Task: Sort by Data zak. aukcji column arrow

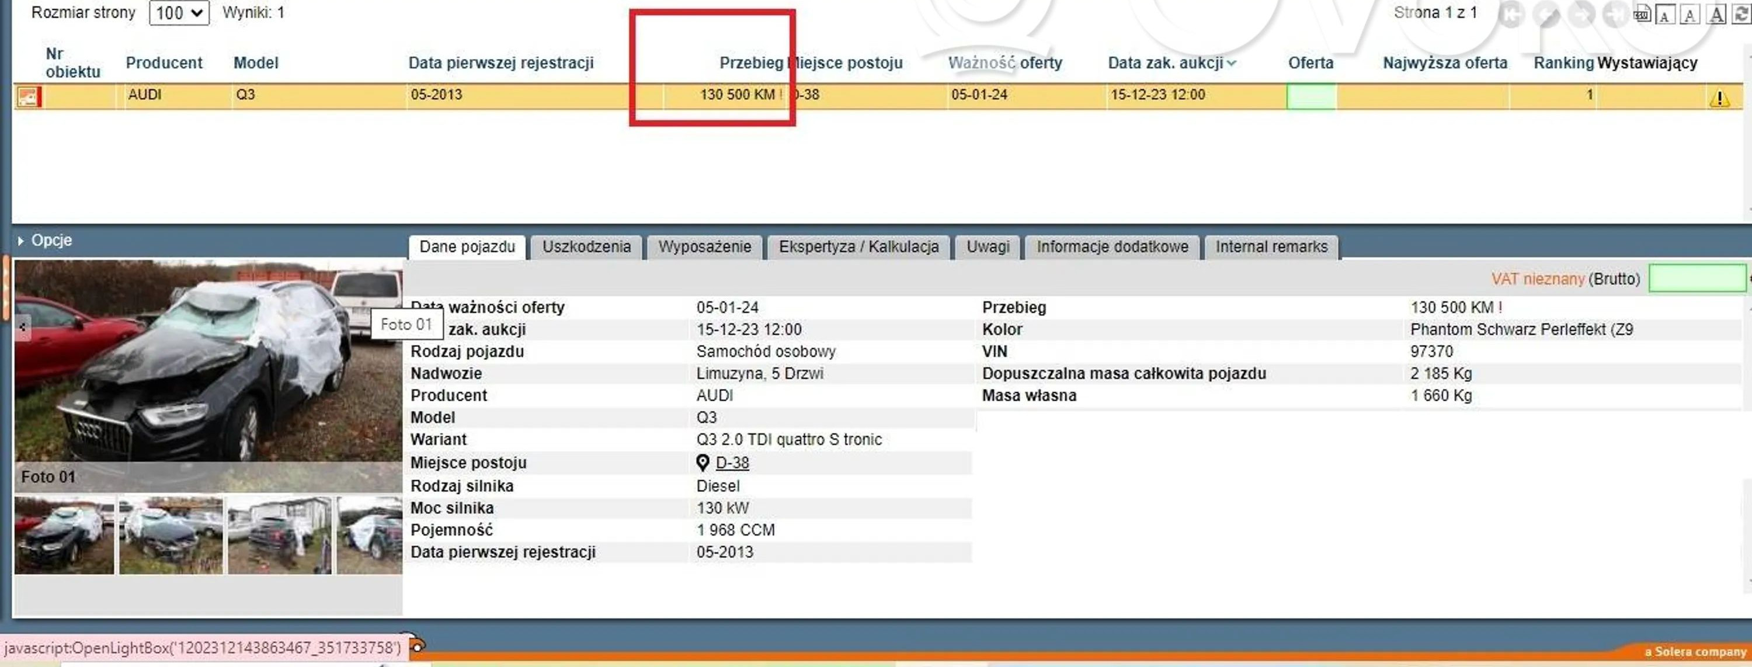Action: point(1231,63)
